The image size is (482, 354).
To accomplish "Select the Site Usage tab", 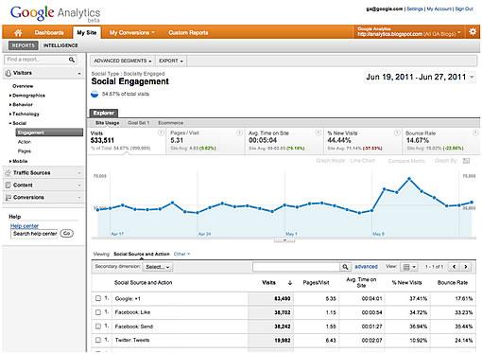I will [108, 123].
